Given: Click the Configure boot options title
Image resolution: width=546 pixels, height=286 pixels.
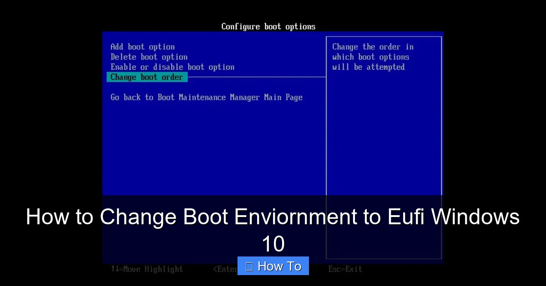Looking at the screenshot, I should click(x=268, y=26).
